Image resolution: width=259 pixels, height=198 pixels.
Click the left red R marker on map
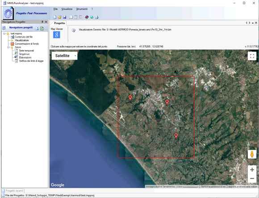[x=130, y=98]
